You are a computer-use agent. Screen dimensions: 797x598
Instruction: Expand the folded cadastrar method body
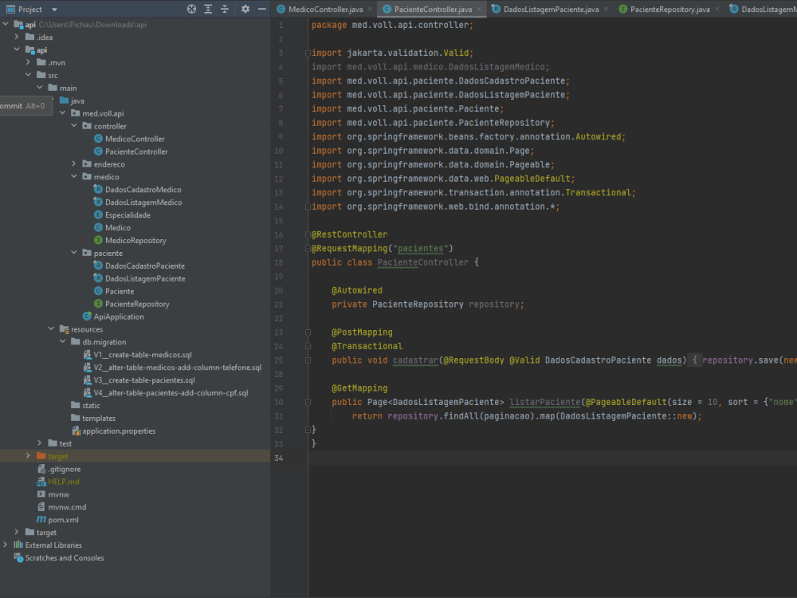[x=308, y=360]
